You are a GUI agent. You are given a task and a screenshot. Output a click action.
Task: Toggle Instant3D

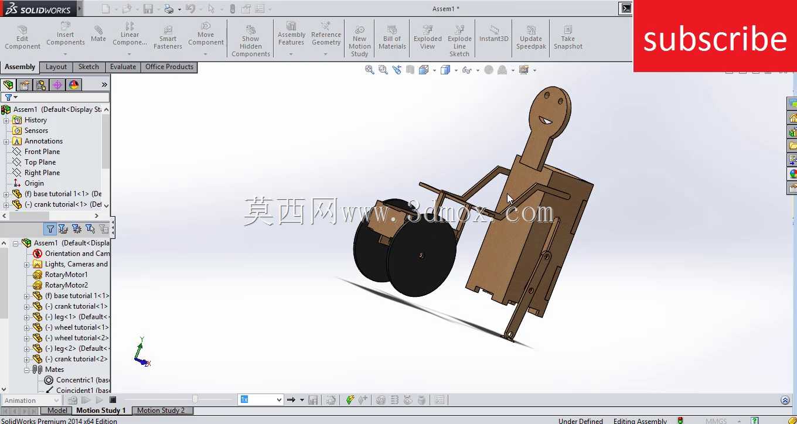click(x=493, y=33)
